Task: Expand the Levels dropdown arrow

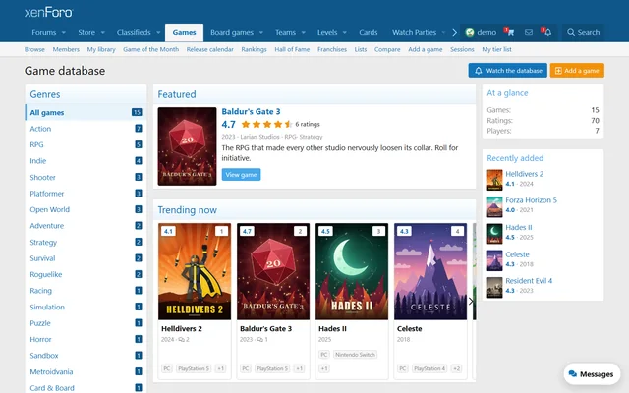Action: tap(345, 32)
